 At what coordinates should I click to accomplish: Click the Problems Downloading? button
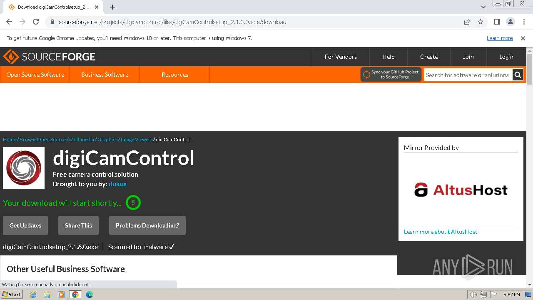pos(147,225)
